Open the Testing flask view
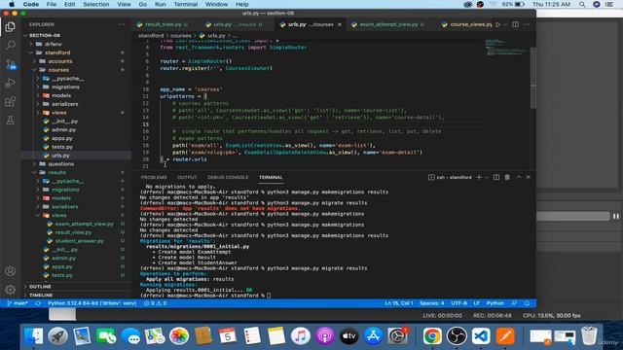Screen dimensions: 623x350 pos(11,121)
